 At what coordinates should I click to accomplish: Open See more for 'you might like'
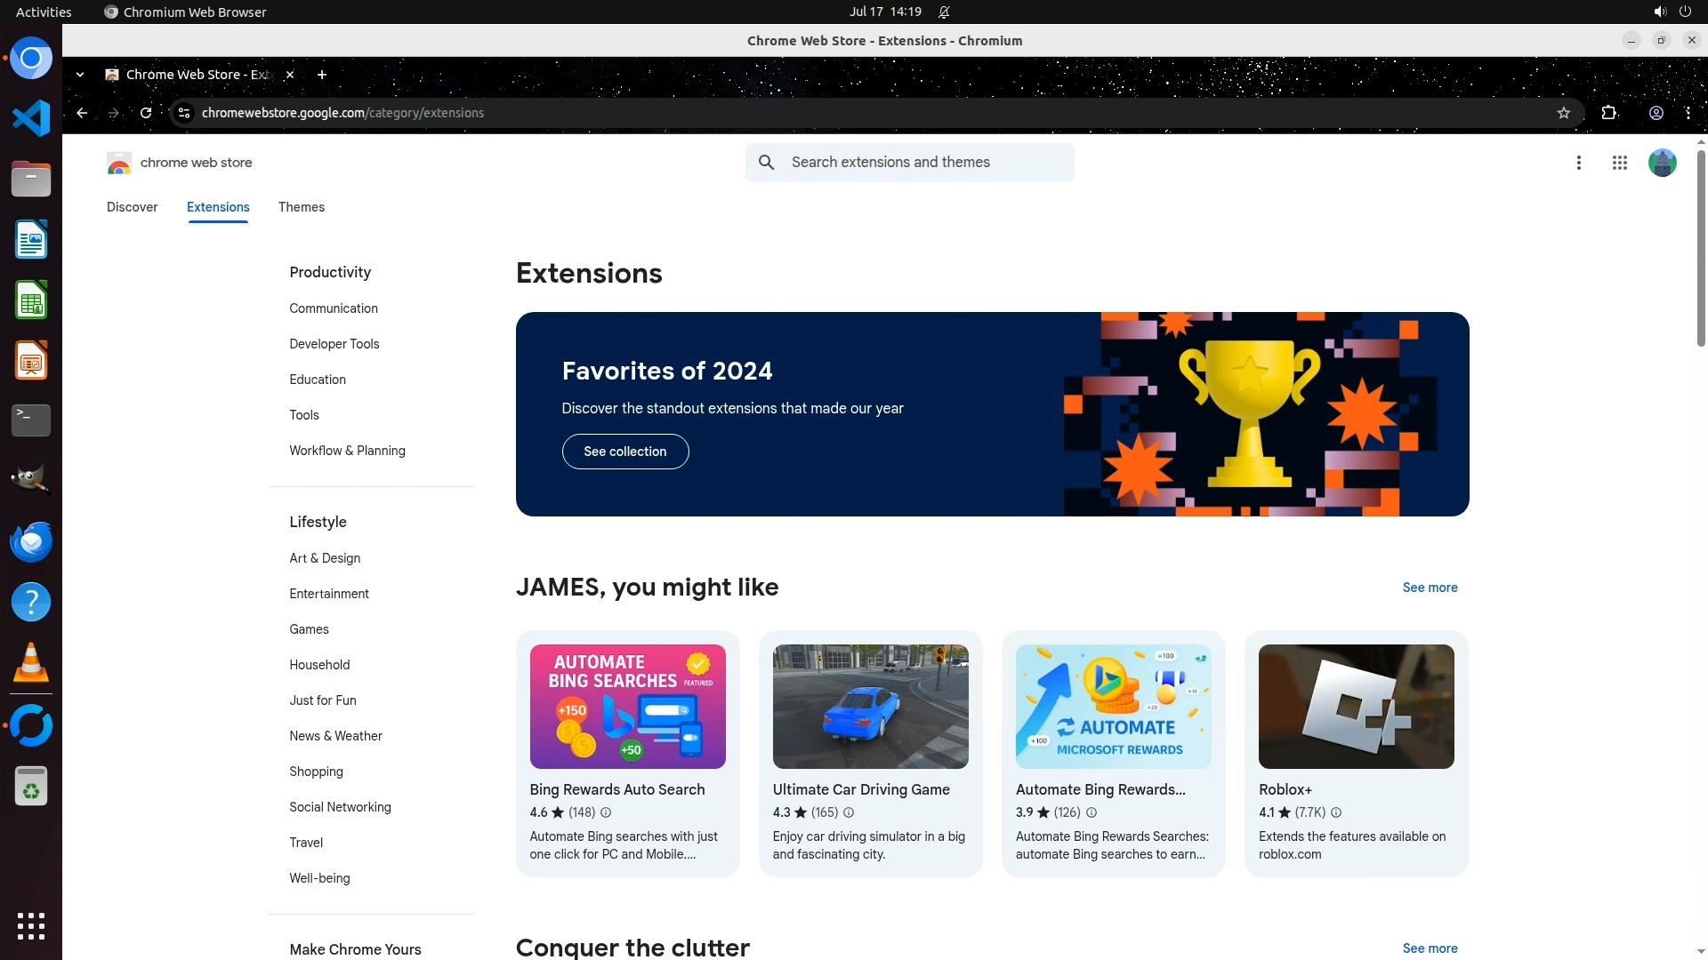[1430, 588]
